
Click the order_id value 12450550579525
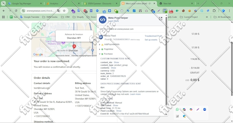point(118,76)
